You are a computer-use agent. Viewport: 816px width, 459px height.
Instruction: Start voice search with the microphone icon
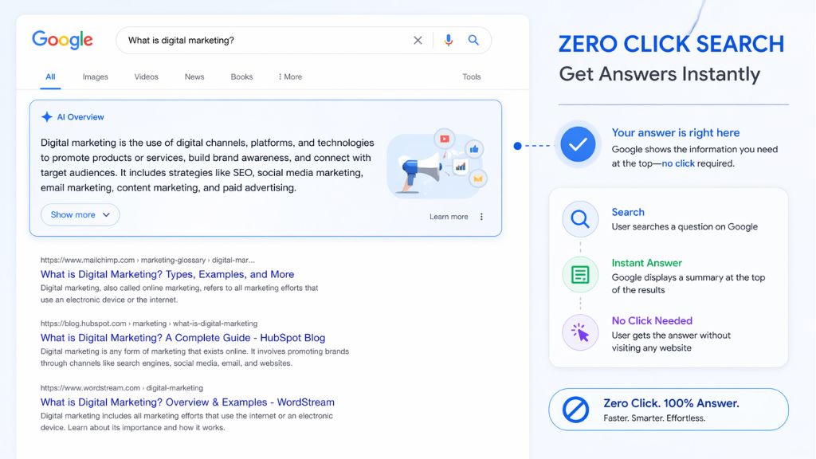click(x=448, y=40)
